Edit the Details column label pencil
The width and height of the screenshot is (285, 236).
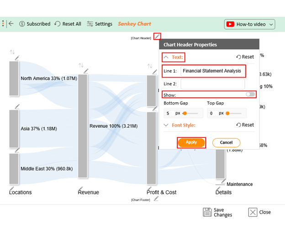(x=218, y=189)
